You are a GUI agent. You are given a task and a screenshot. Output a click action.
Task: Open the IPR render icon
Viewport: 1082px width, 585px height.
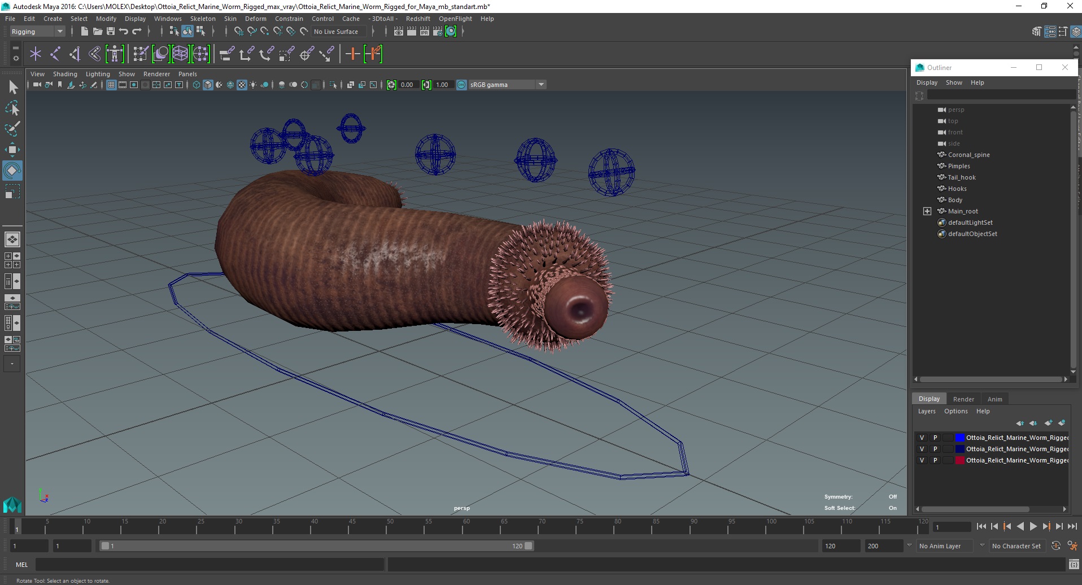425,32
